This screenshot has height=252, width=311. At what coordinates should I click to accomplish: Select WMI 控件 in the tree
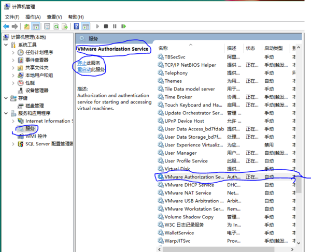coord(36,136)
